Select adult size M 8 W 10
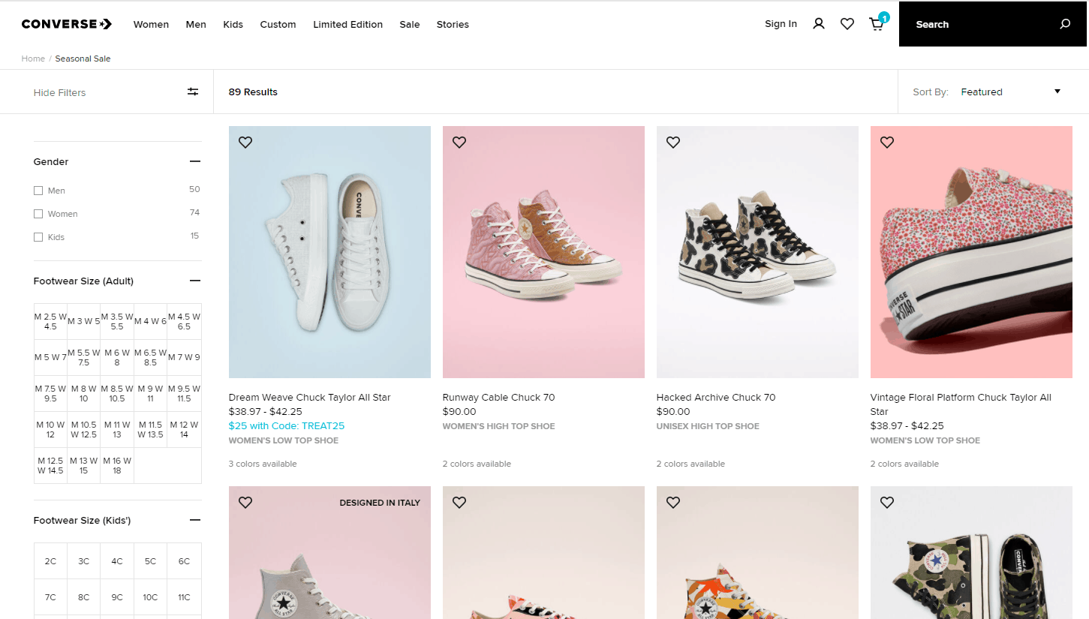 coord(84,393)
